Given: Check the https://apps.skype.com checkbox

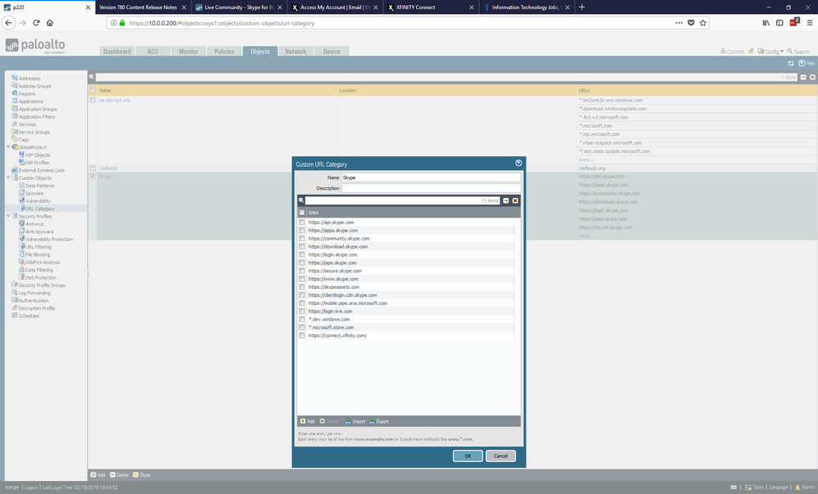Looking at the screenshot, I should coord(301,231).
